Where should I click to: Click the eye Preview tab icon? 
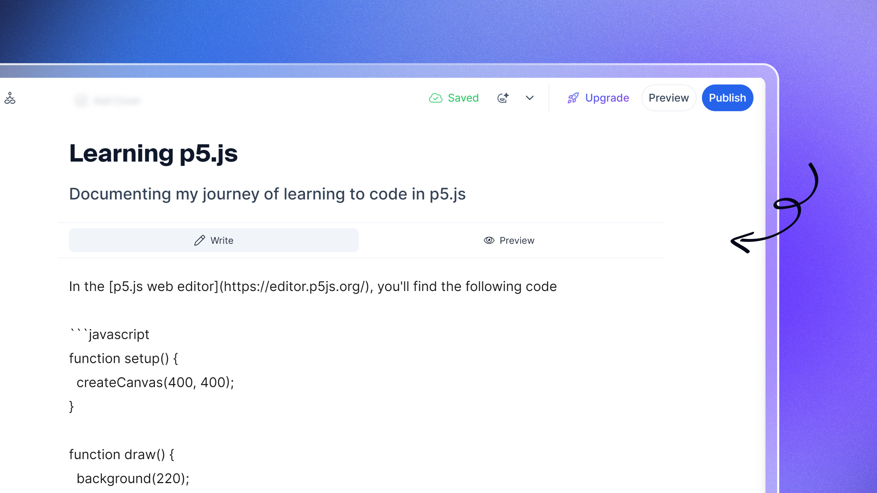coord(489,240)
